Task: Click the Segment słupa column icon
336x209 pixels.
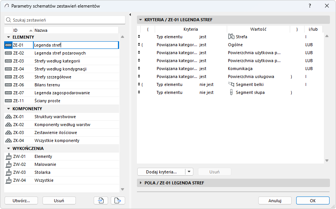Action: coord(231,92)
